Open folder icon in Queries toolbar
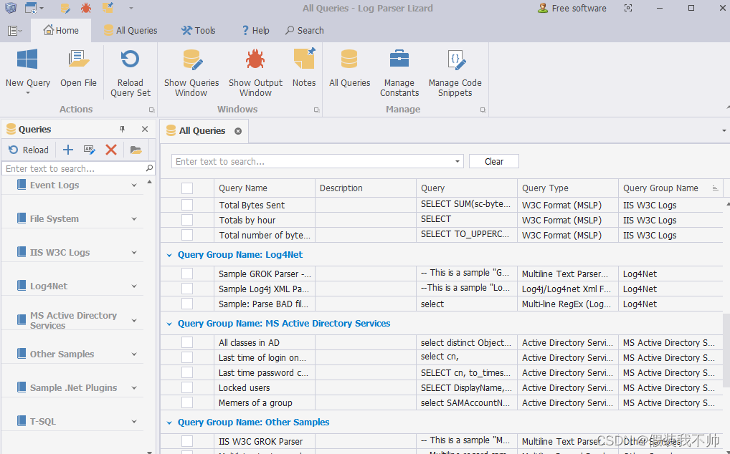This screenshot has width=730, height=454. click(x=136, y=150)
